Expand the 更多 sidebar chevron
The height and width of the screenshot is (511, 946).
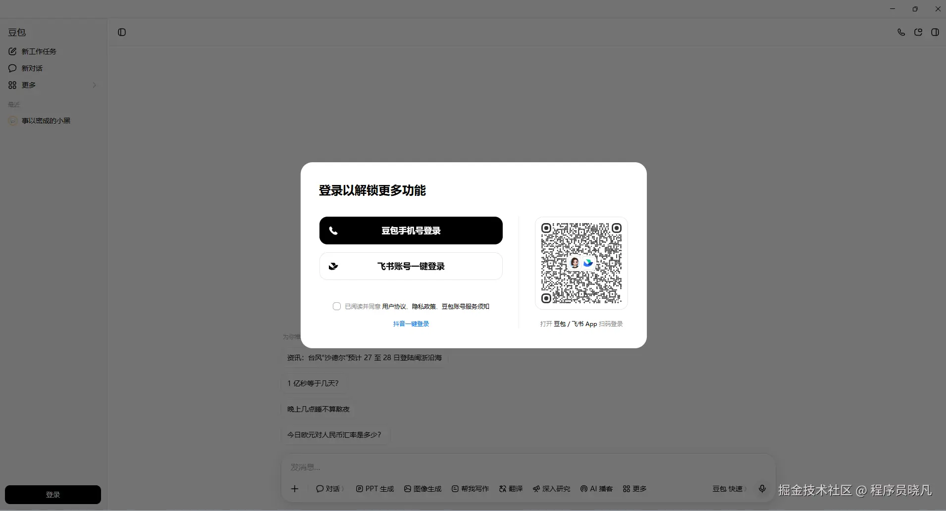tap(94, 85)
